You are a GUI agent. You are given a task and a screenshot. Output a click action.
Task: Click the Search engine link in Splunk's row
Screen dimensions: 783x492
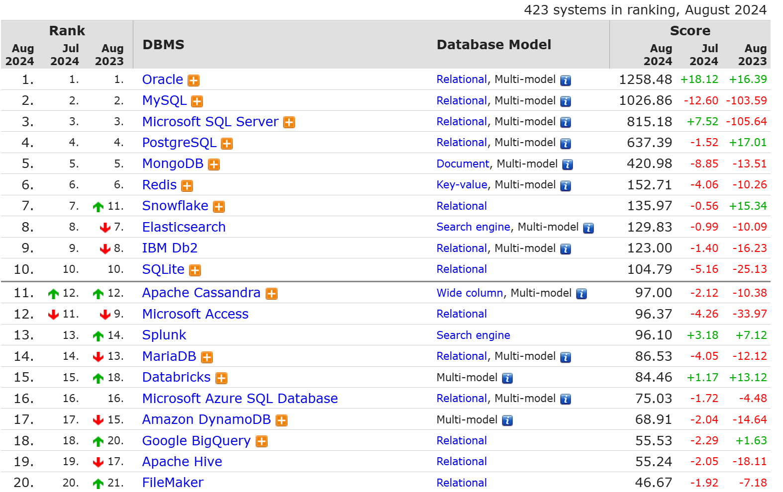474,335
